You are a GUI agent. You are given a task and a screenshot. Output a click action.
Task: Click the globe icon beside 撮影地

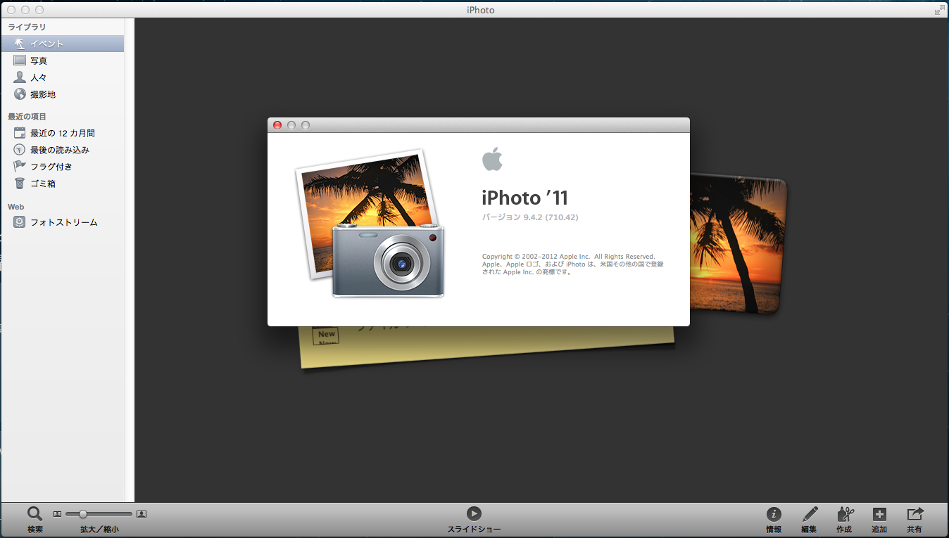pos(20,94)
